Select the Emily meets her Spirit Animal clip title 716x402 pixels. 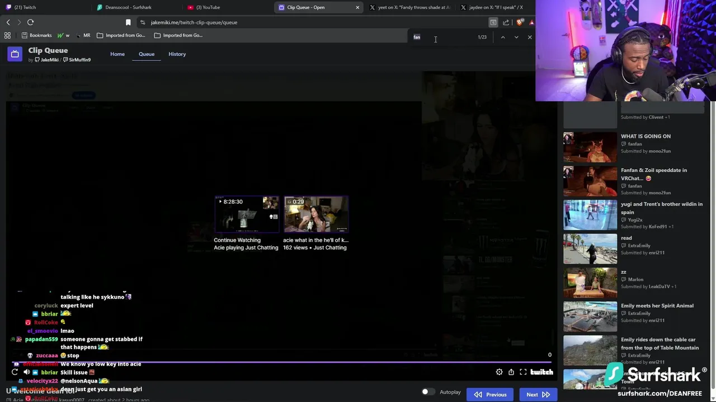coord(657,305)
